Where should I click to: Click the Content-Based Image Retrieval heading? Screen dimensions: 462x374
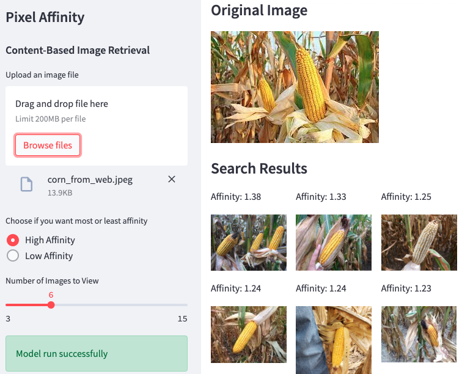[x=78, y=50]
